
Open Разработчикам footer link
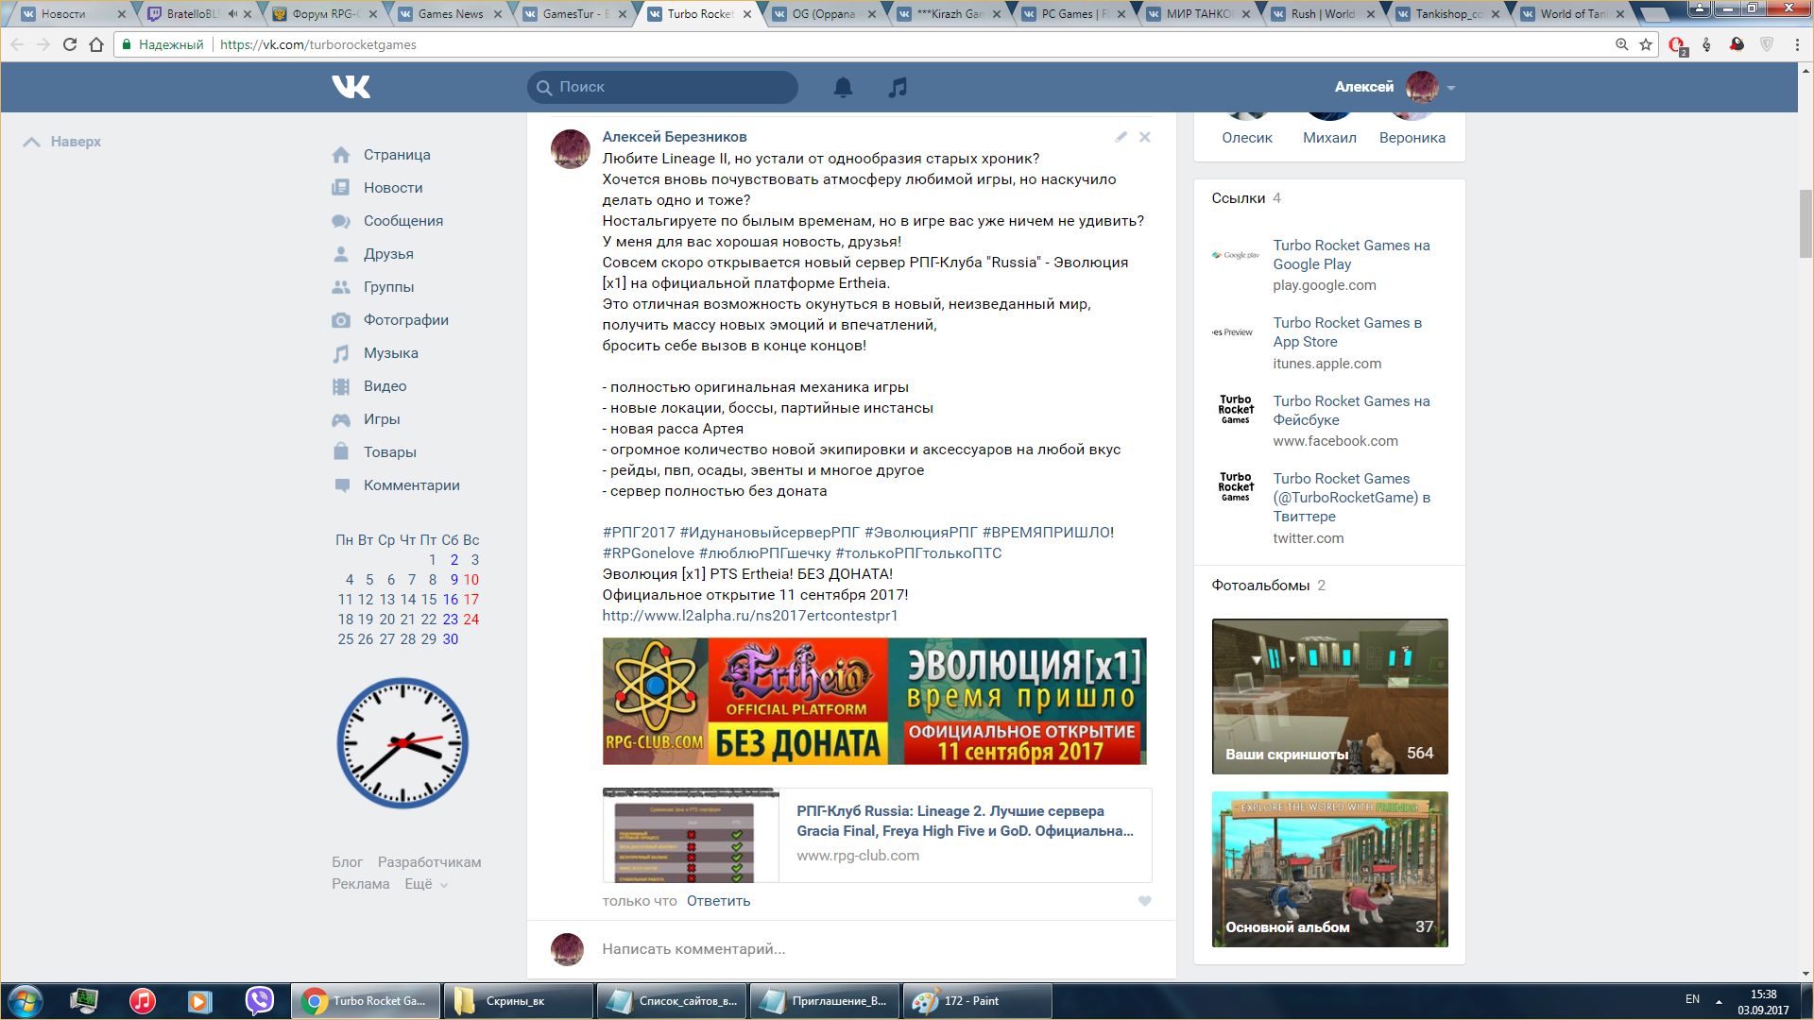(429, 862)
